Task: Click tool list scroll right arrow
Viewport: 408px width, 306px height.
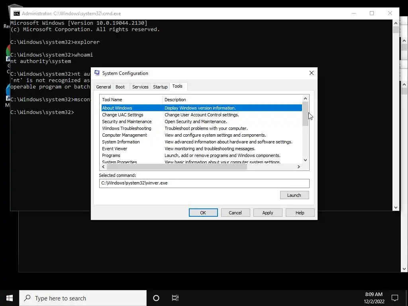Action: [299, 167]
